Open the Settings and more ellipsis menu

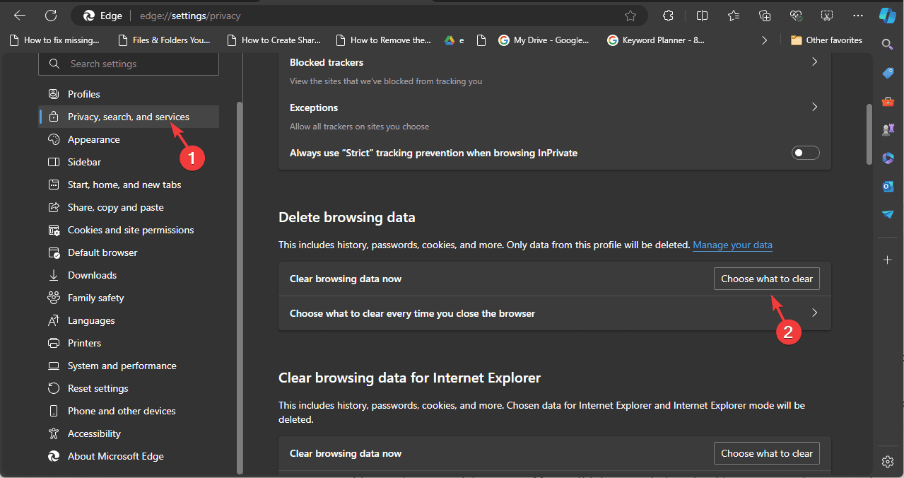(858, 16)
